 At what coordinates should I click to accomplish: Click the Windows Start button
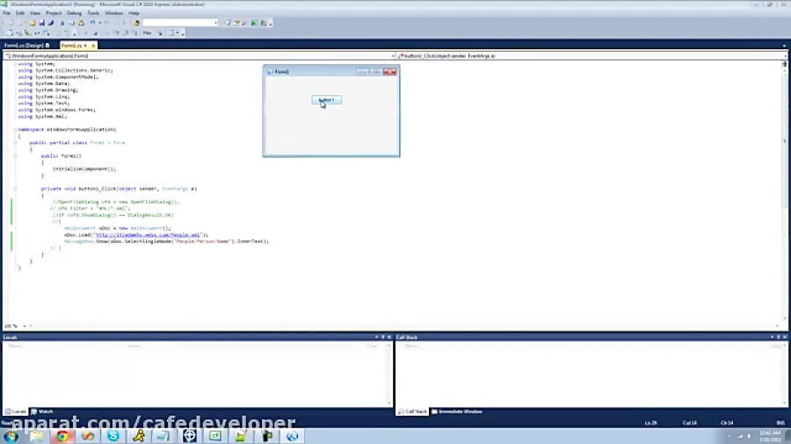tap(11, 436)
